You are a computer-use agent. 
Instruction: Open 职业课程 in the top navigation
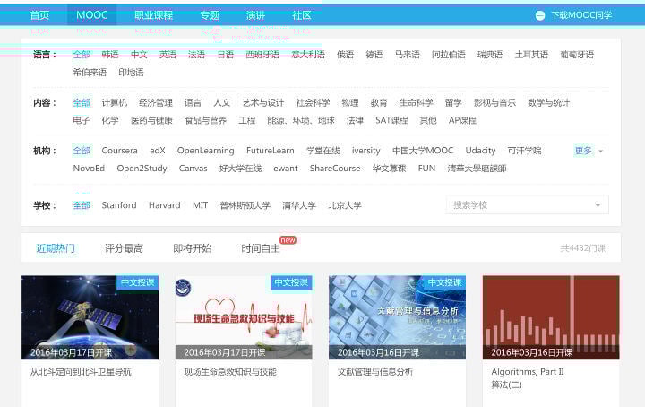tap(153, 15)
